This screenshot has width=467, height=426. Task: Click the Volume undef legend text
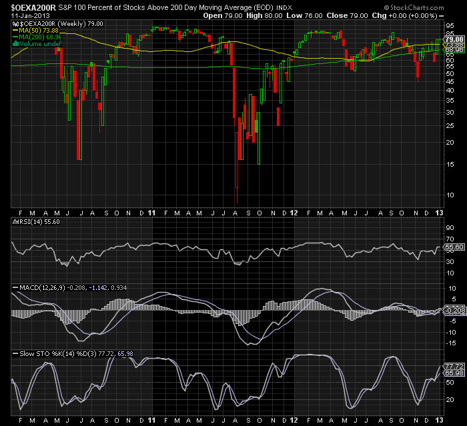(40, 44)
